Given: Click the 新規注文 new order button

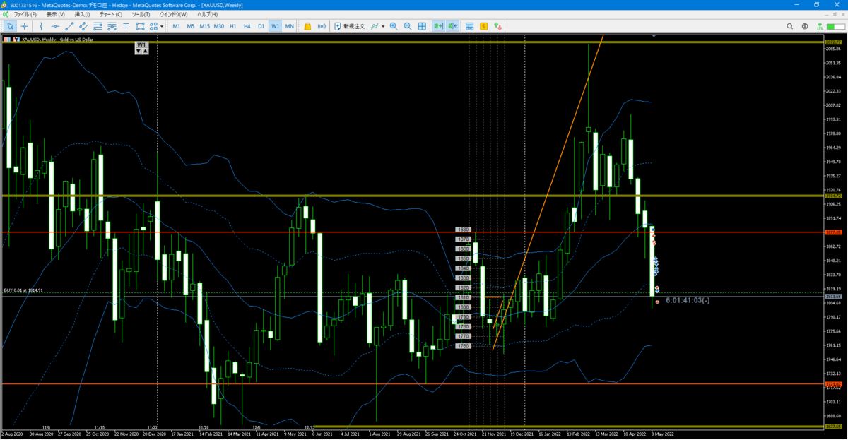Looking at the screenshot, I should tap(349, 26).
